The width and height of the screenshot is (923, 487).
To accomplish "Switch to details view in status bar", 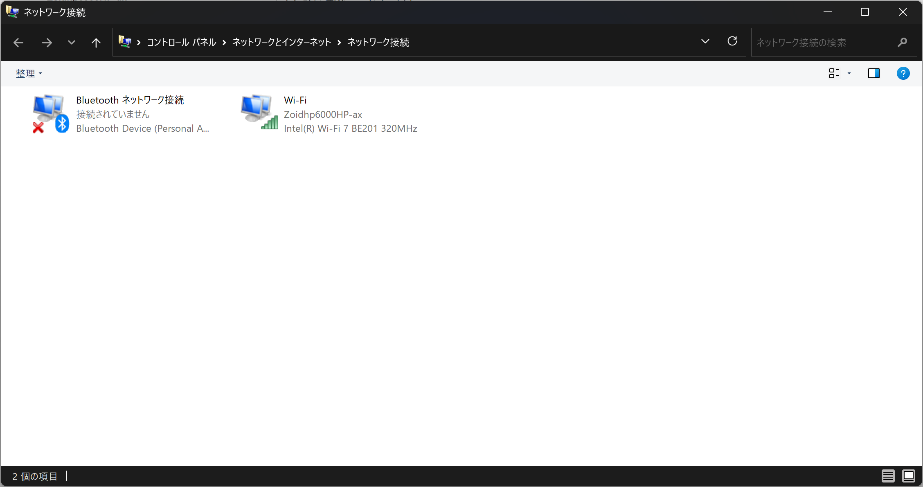I will (888, 476).
